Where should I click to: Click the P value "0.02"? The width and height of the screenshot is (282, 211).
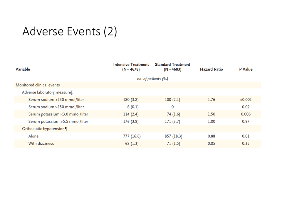[246, 107]
